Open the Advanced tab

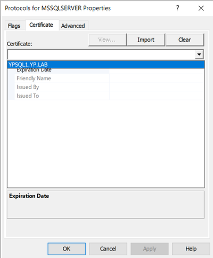coord(73,26)
